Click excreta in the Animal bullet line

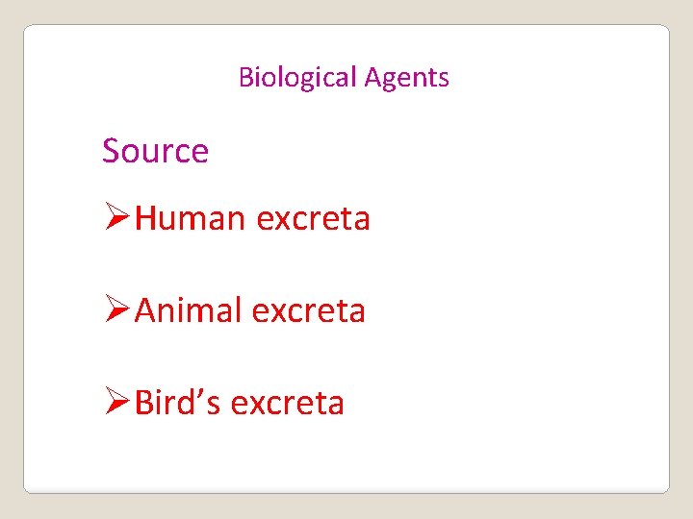point(309,311)
